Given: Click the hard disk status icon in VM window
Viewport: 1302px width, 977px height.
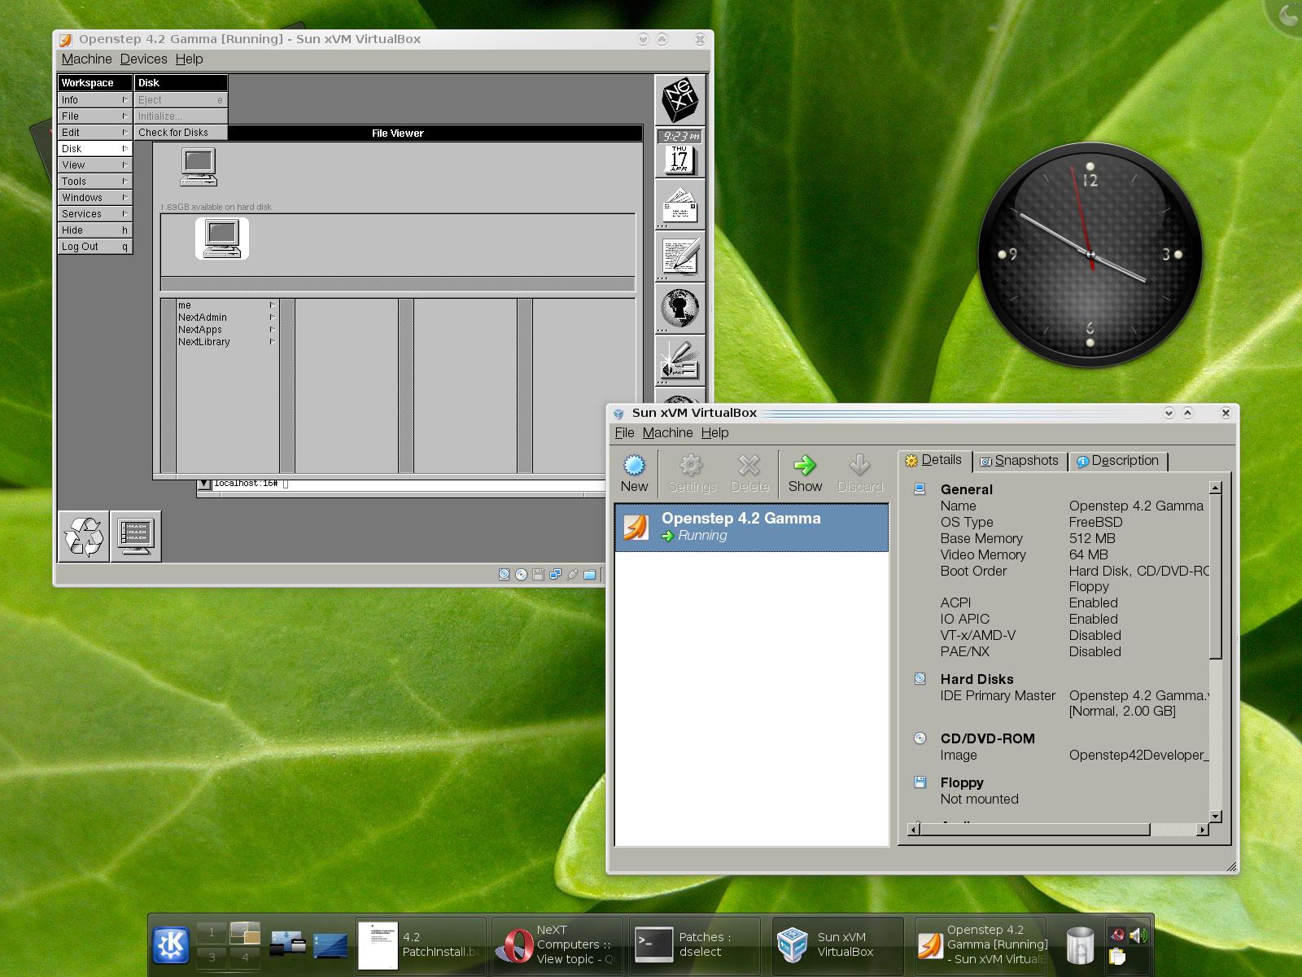Looking at the screenshot, I should pos(504,573).
